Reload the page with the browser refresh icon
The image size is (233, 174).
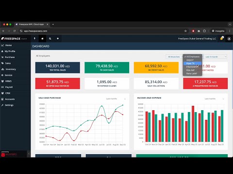click(x=15, y=31)
